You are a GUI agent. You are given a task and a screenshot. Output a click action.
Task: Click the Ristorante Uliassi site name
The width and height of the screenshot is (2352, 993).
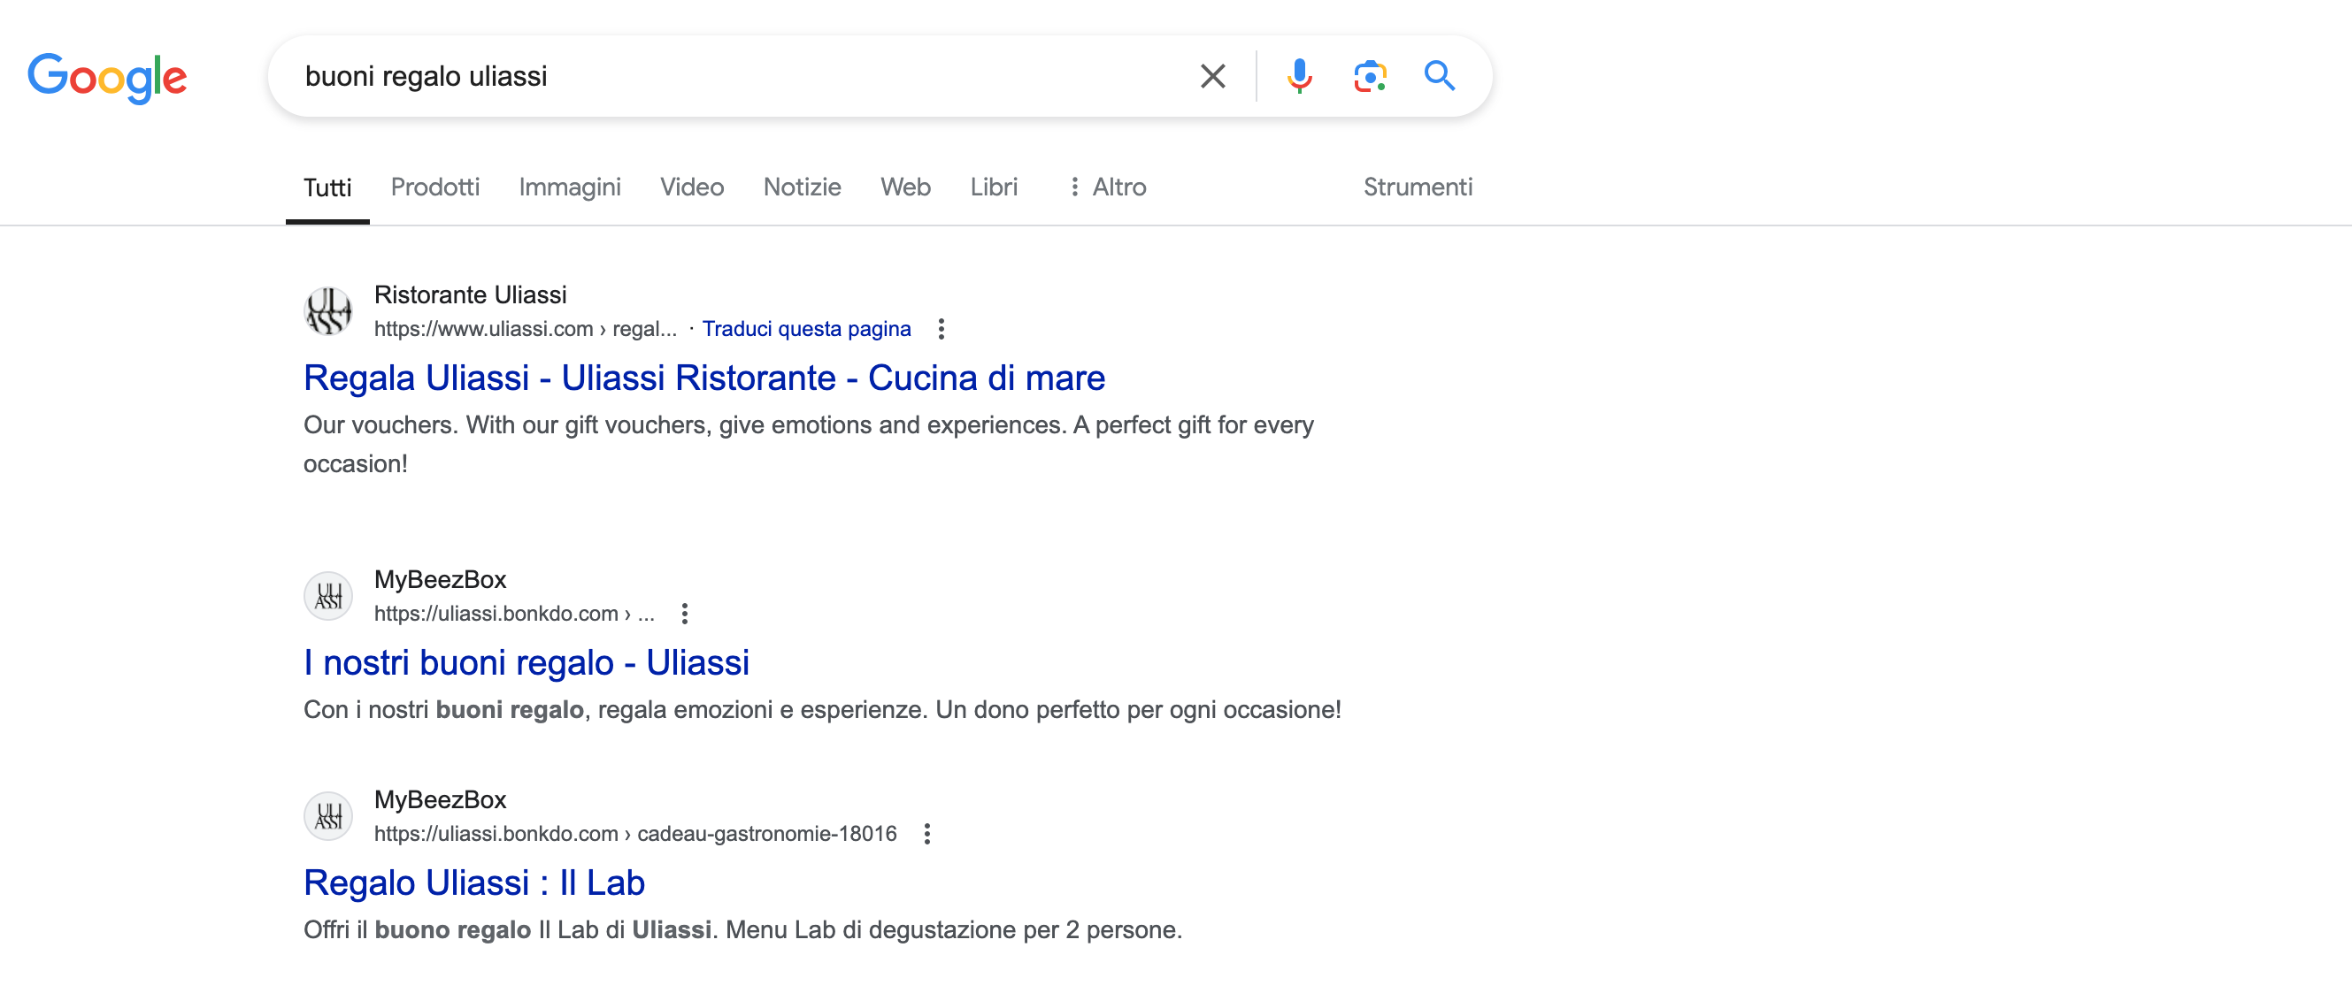[x=470, y=294]
